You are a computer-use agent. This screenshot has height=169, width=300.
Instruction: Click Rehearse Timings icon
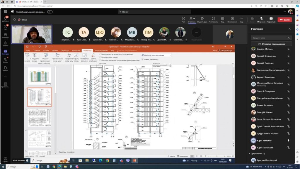pos(84,58)
